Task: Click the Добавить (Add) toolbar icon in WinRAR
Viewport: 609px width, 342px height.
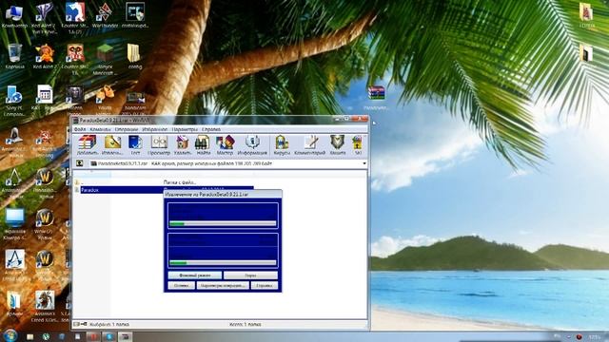Action: tap(87, 145)
